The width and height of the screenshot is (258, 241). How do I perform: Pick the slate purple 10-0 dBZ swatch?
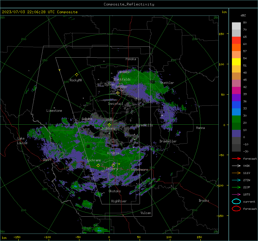point(236,134)
